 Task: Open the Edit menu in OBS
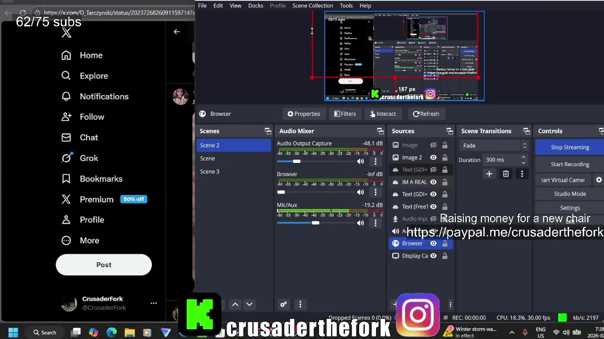click(218, 6)
